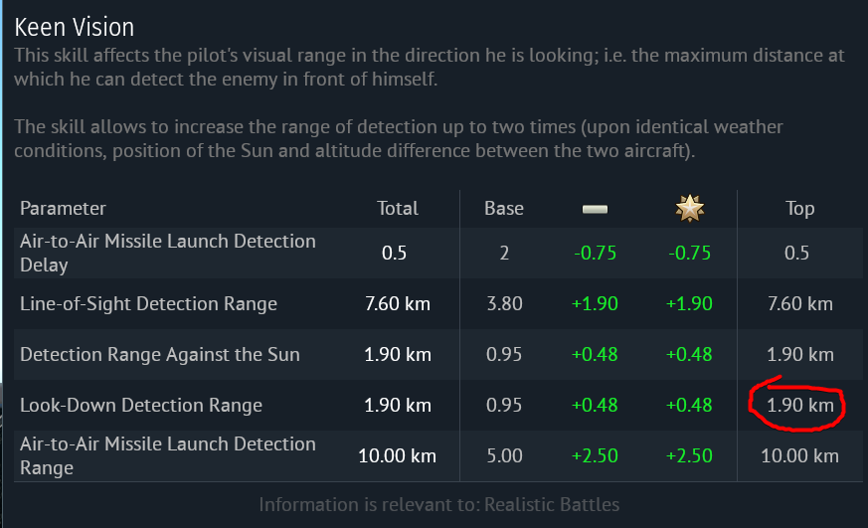Select the Total column header
Image resolution: width=868 pixels, height=528 pixels.
coord(398,209)
